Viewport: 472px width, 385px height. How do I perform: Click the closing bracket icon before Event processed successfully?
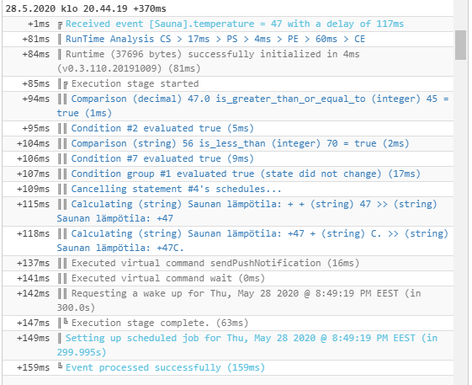(x=61, y=366)
